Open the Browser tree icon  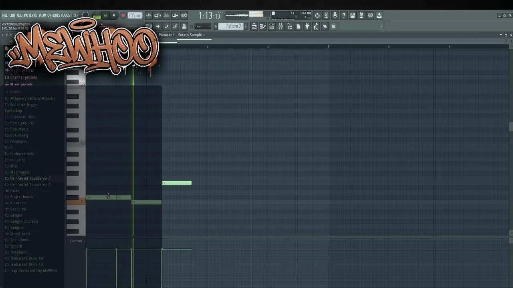click(x=289, y=26)
